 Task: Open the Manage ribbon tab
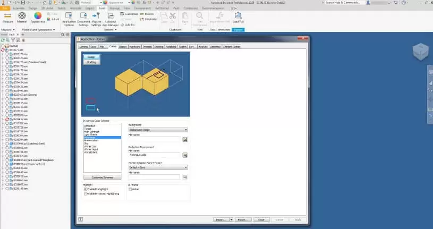[x=114, y=9]
